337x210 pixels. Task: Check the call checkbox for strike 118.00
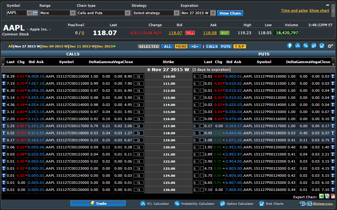point(135,133)
